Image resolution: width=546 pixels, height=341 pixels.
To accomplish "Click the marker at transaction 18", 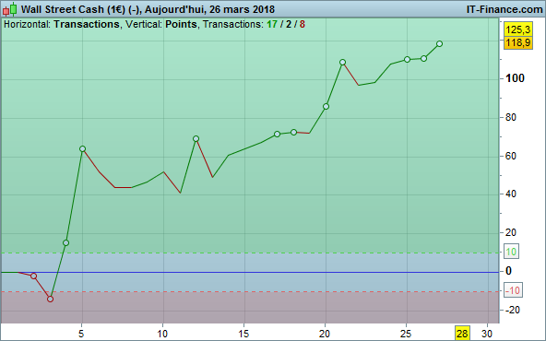I will 294,132.
